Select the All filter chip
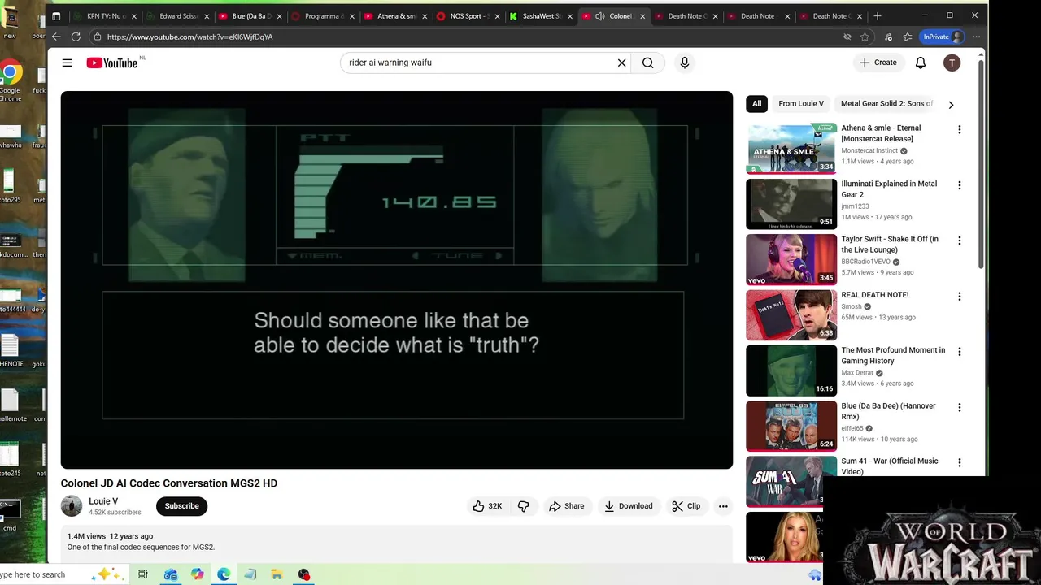Viewport: 1041px width, 585px height. point(756,103)
